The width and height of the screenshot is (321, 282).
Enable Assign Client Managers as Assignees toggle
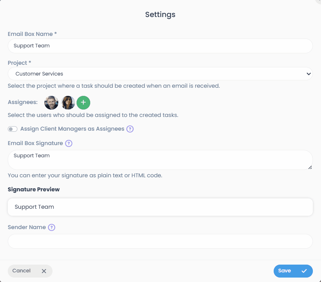[x=13, y=129]
